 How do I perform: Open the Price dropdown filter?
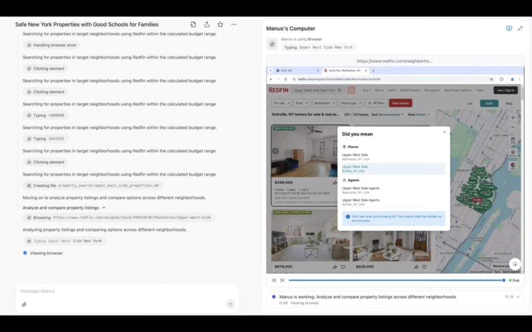(x=302, y=103)
